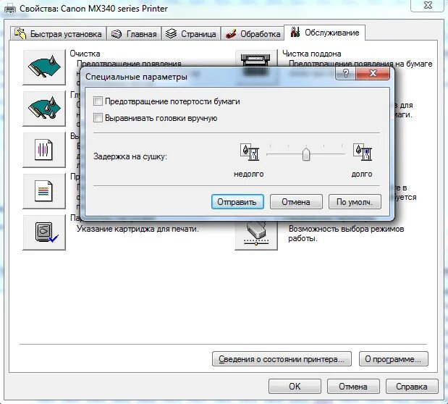
Task: Click the help question mark in dialog title
Action: (346, 73)
